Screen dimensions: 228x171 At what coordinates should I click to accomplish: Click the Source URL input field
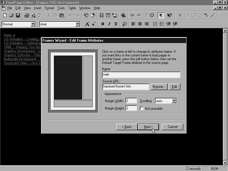coord(126,87)
